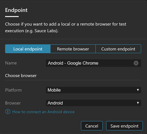Open the Browser dropdown showing Android

94,103
